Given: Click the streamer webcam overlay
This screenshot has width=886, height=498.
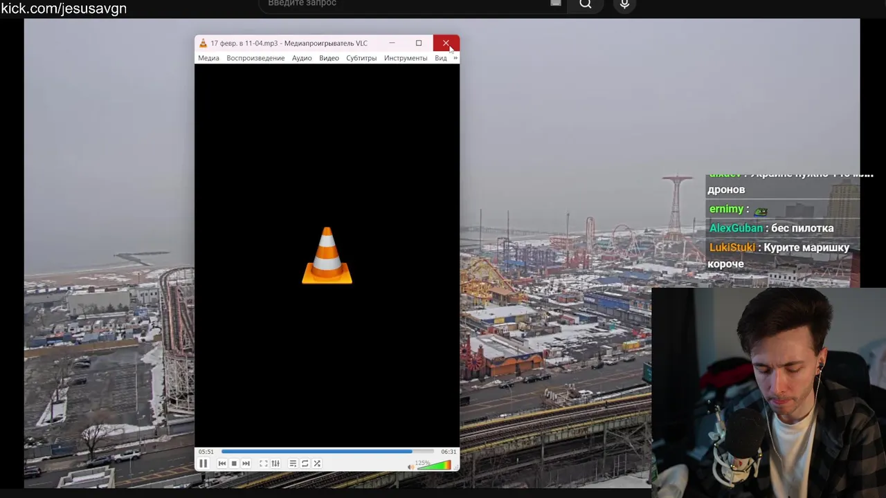Looking at the screenshot, I should (x=768, y=392).
